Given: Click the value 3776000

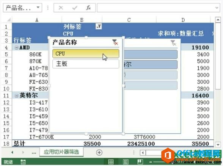Looking at the screenshot, I should (144, 137).
